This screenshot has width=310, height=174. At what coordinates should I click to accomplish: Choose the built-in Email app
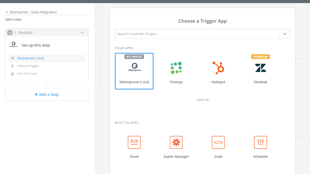(134, 143)
